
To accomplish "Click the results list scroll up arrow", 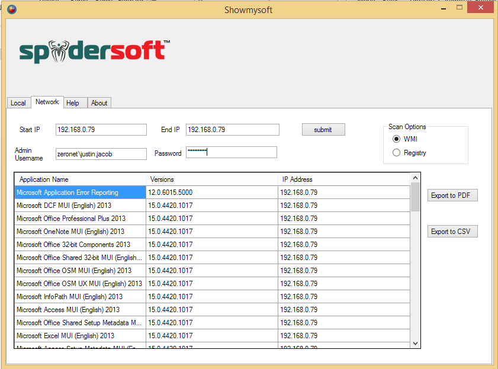I will pos(415,178).
